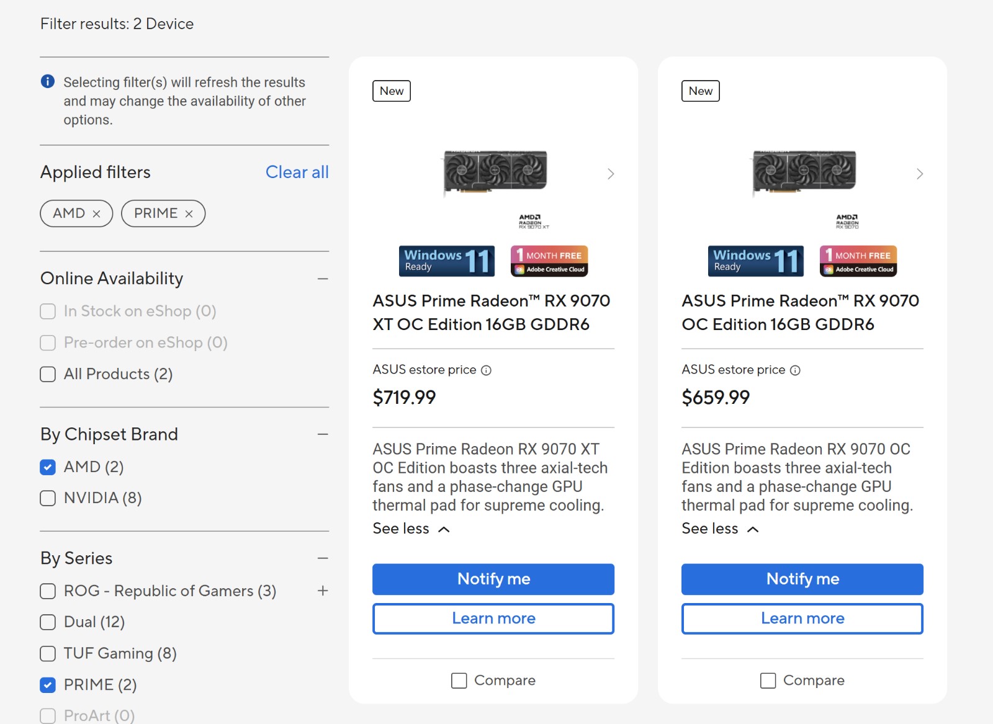Collapse By Series section
993x724 pixels.
tap(323, 558)
